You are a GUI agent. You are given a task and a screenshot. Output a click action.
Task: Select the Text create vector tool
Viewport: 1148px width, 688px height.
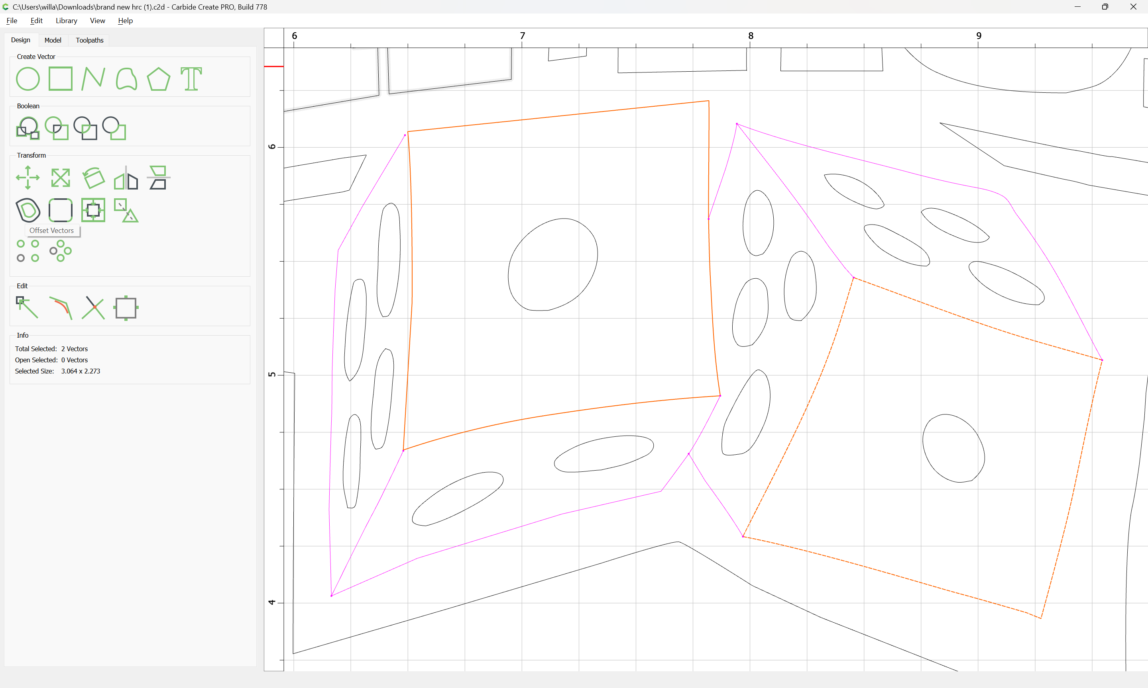191,79
